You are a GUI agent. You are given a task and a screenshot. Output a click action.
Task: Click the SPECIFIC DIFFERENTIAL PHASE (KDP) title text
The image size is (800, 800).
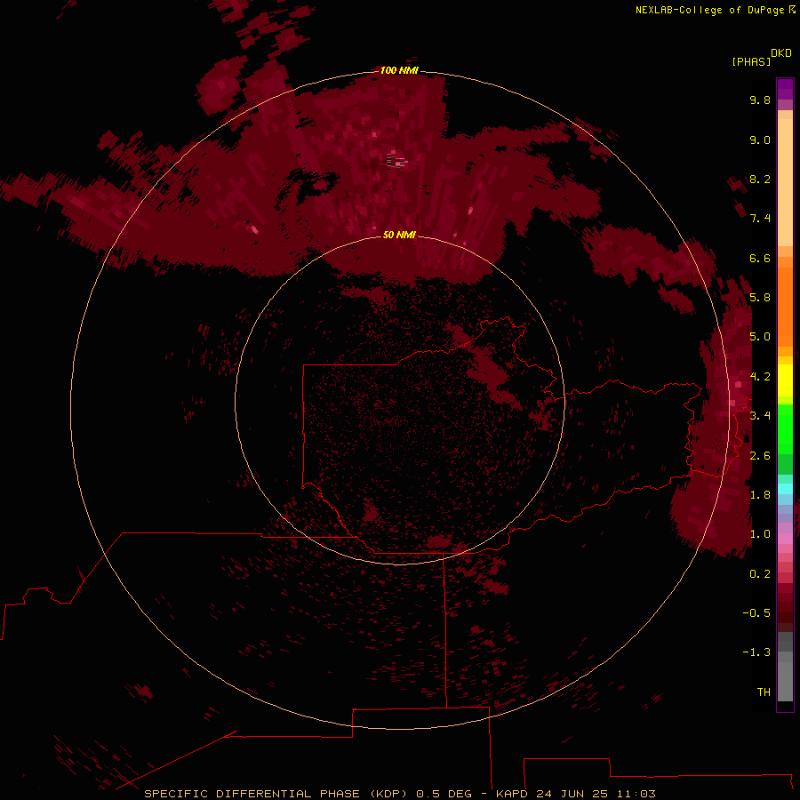click(x=276, y=794)
